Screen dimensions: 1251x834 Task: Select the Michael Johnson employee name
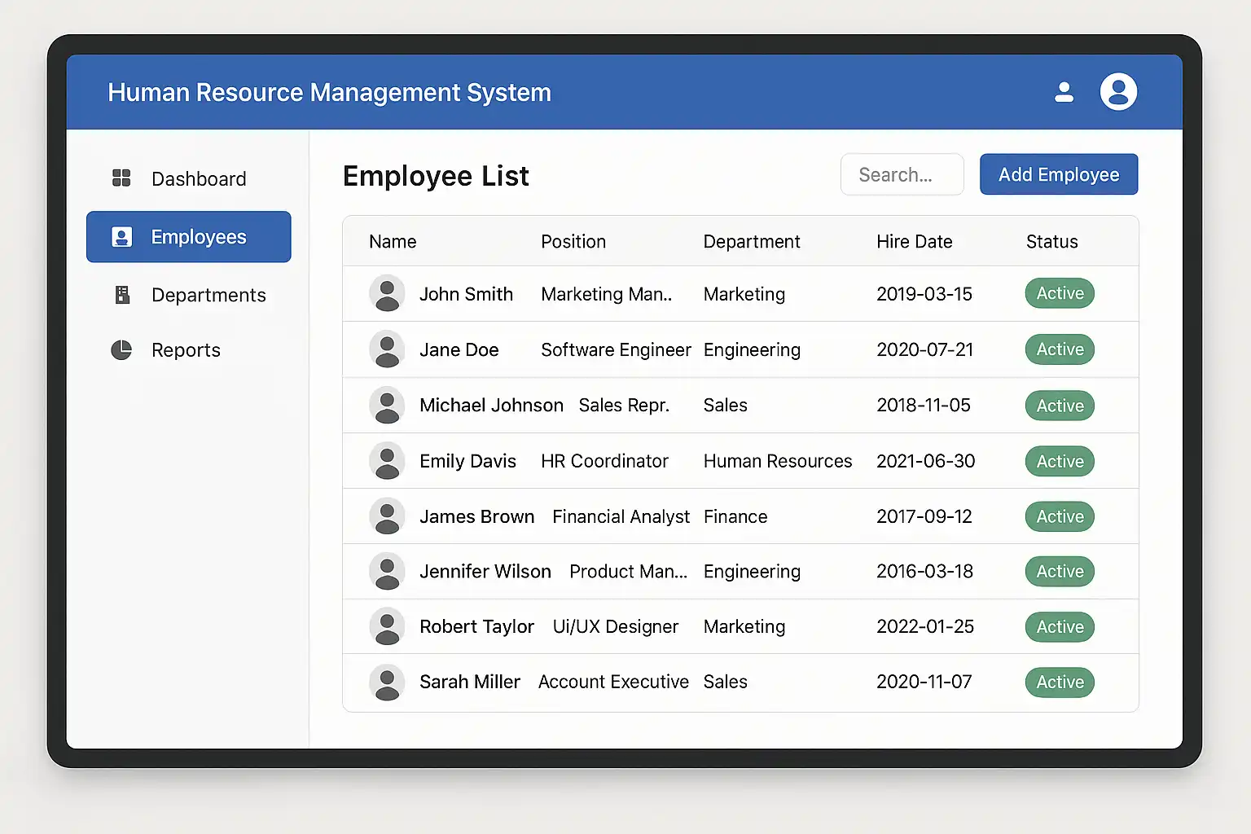491,406
